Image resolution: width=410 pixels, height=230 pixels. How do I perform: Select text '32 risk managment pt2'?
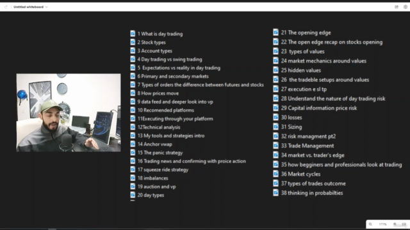pyautogui.click(x=308, y=136)
